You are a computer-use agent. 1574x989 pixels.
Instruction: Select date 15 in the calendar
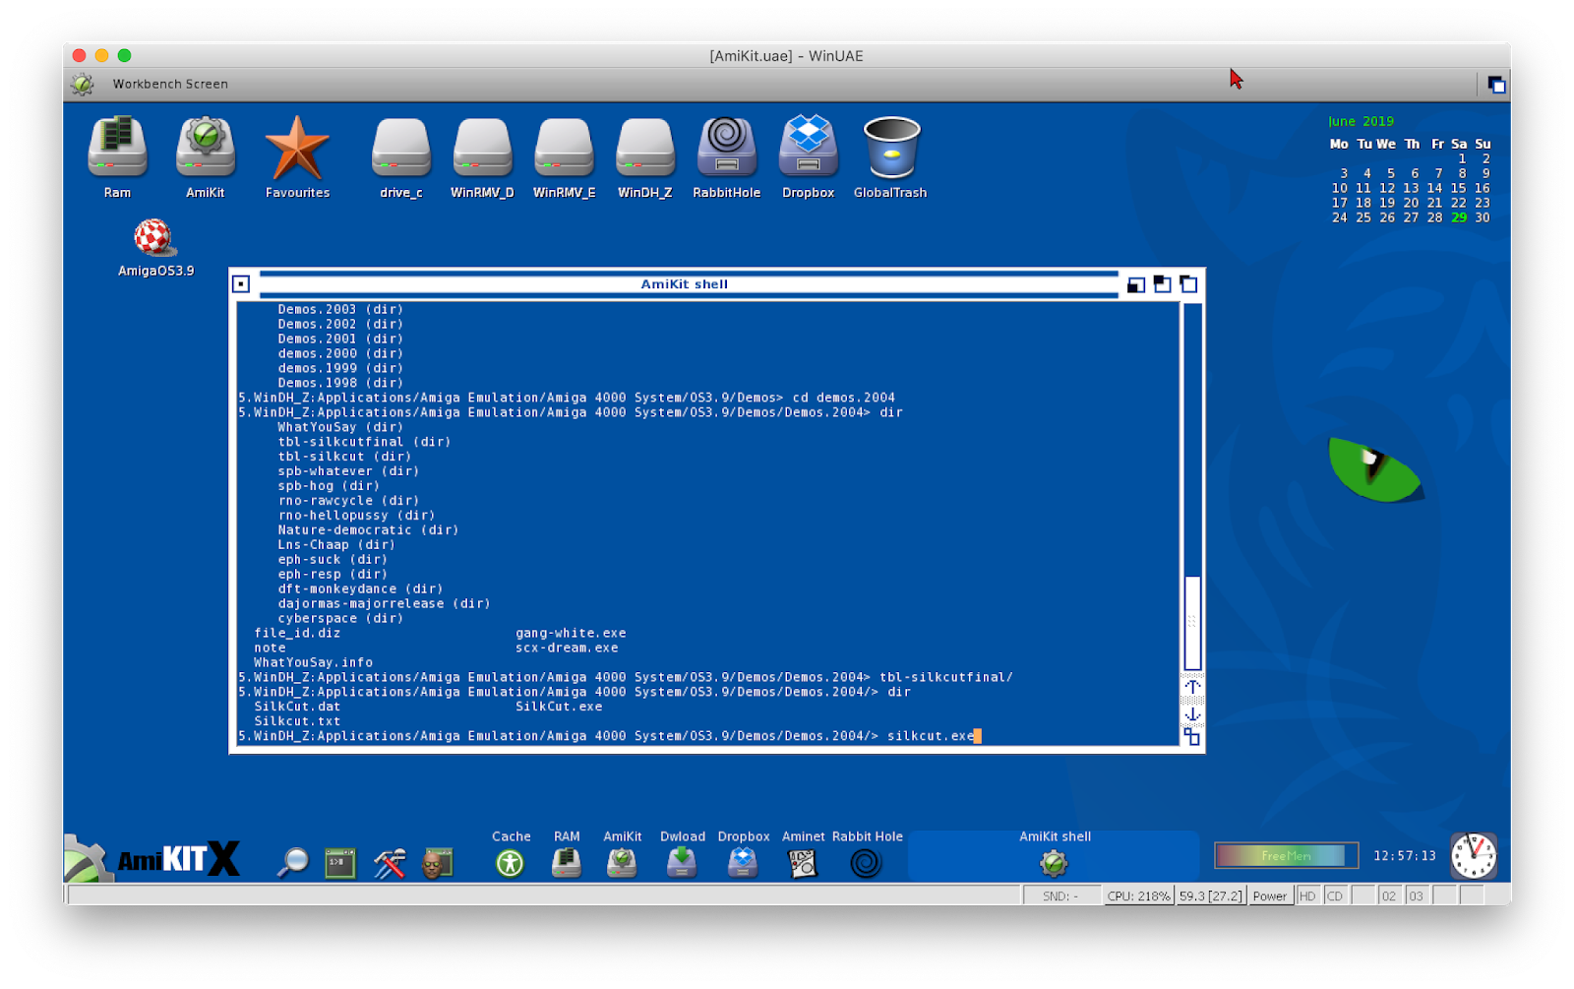1459,188
